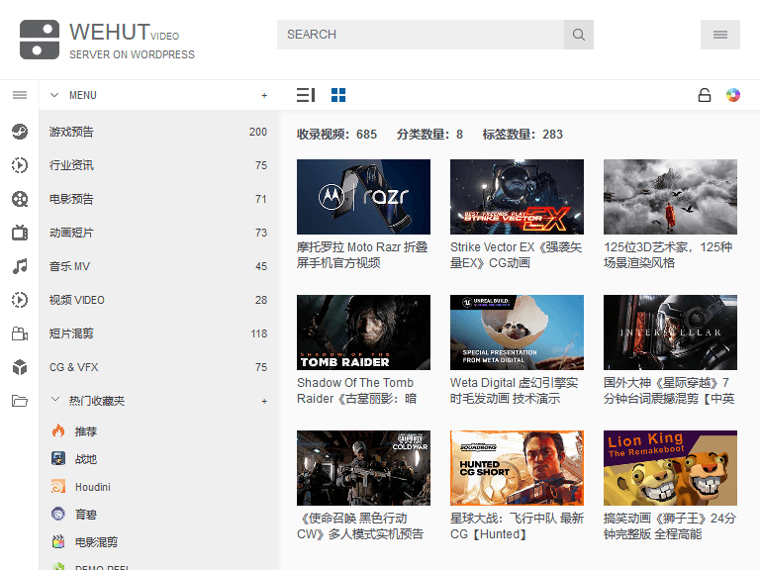This screenshot has height=570, width=760.
Task: Open the Tomb Raider thumbnail
Action: click(363, 332)
